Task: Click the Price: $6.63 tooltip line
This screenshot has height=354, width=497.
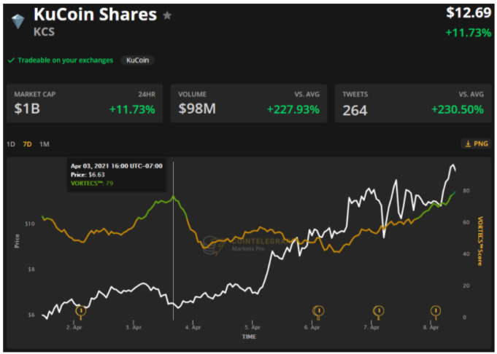Action: click(88, 175)
